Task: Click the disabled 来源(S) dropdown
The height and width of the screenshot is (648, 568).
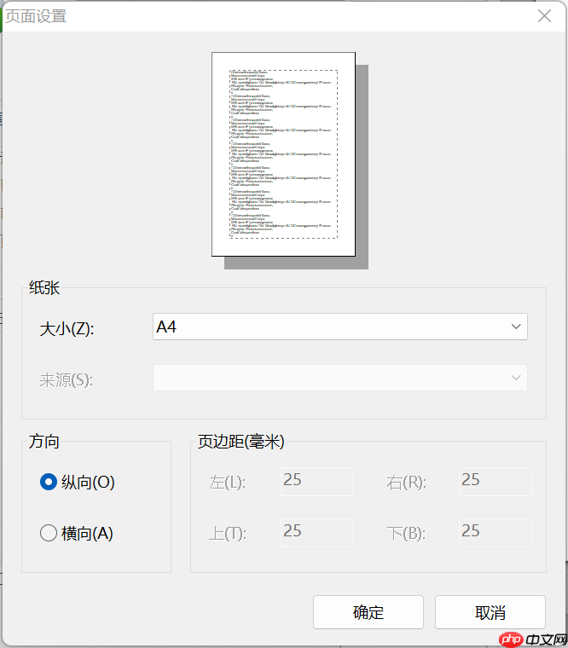Action: coord(339,378)
